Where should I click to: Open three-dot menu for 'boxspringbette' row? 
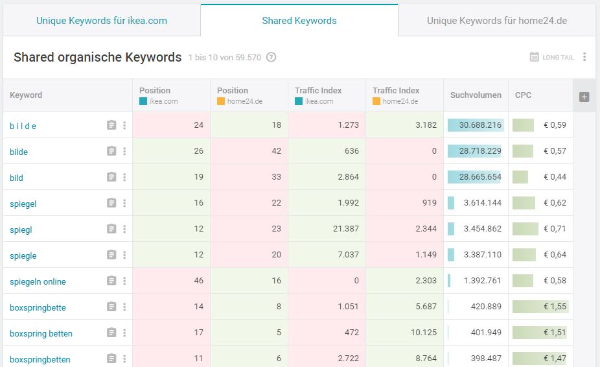point(124,307)
